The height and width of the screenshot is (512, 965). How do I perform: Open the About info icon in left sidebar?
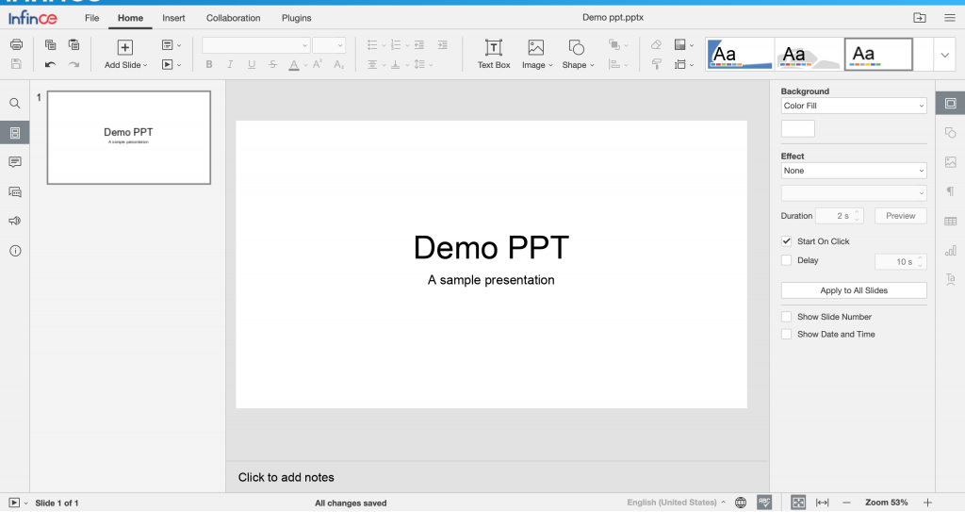click(15, 250)
